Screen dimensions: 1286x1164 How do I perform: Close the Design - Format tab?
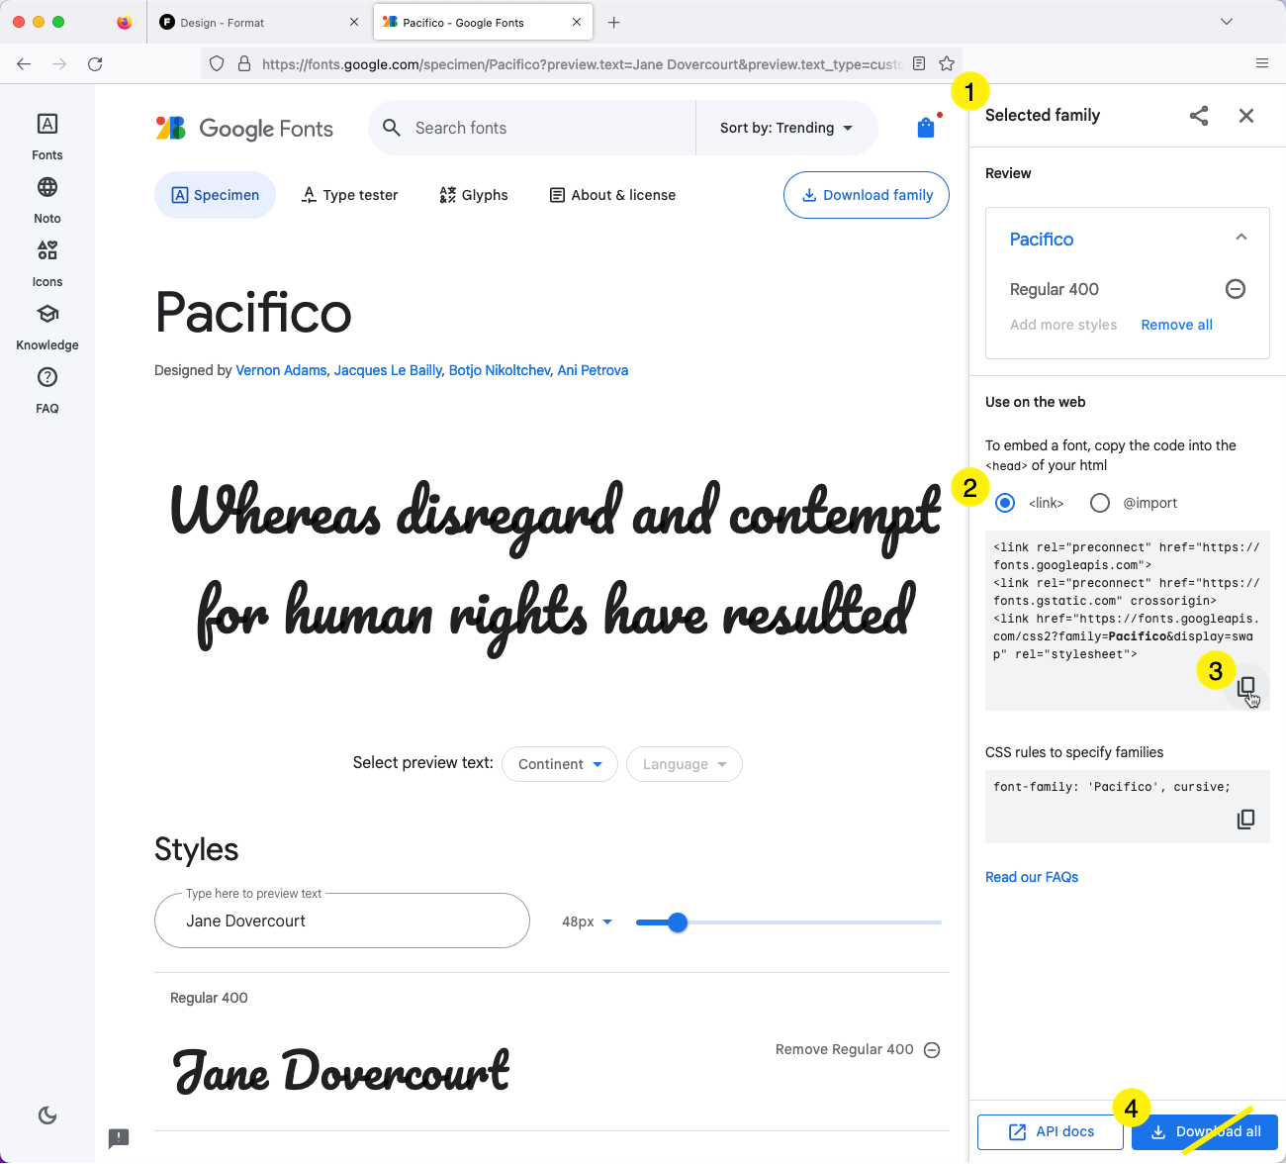(x=354, y=22)
